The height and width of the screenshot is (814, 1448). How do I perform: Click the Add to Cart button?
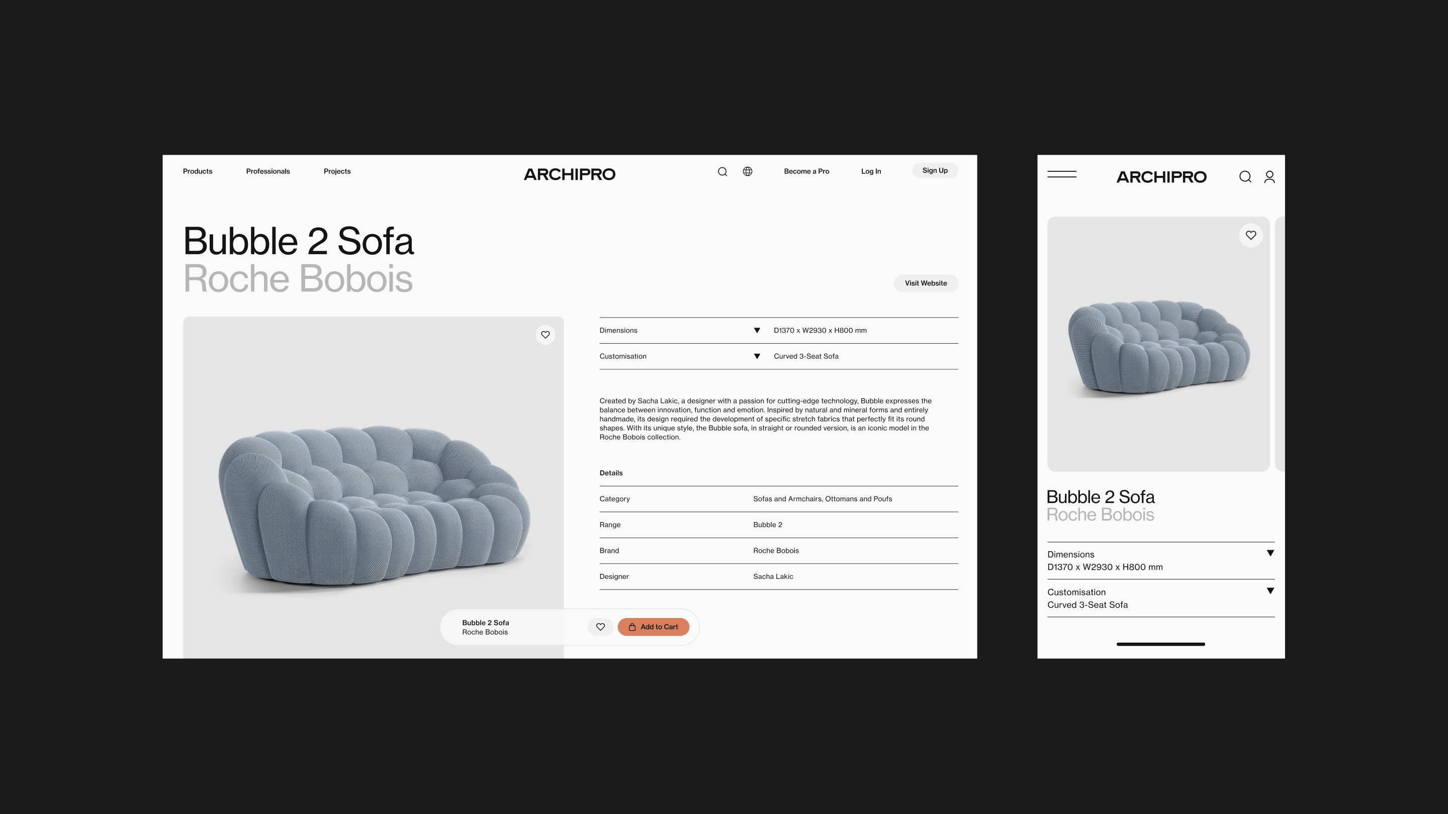(653, 627)
